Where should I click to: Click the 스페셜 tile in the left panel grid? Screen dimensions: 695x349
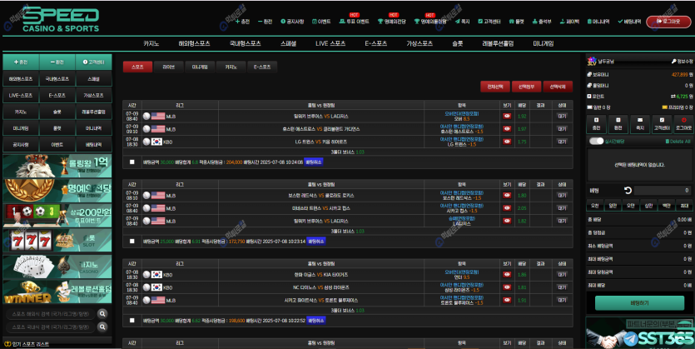tap(93, 79)
